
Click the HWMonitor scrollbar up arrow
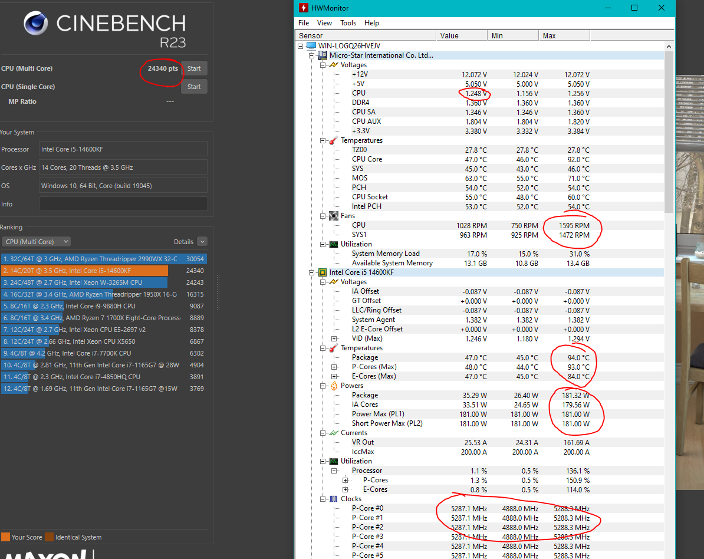coord(669,46)
